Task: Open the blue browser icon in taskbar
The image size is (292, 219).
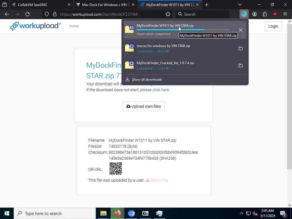Action: tap(131, 213)
